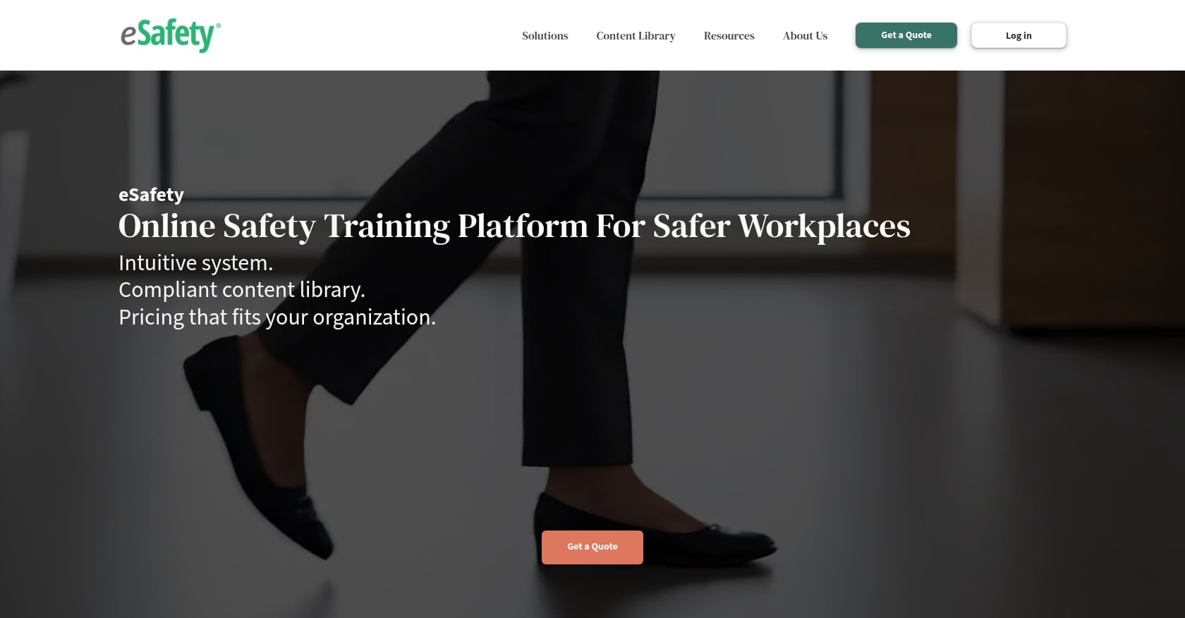Click the Log in button
This screenshot has width=1185, height=618.
(x=1019, y=35)
